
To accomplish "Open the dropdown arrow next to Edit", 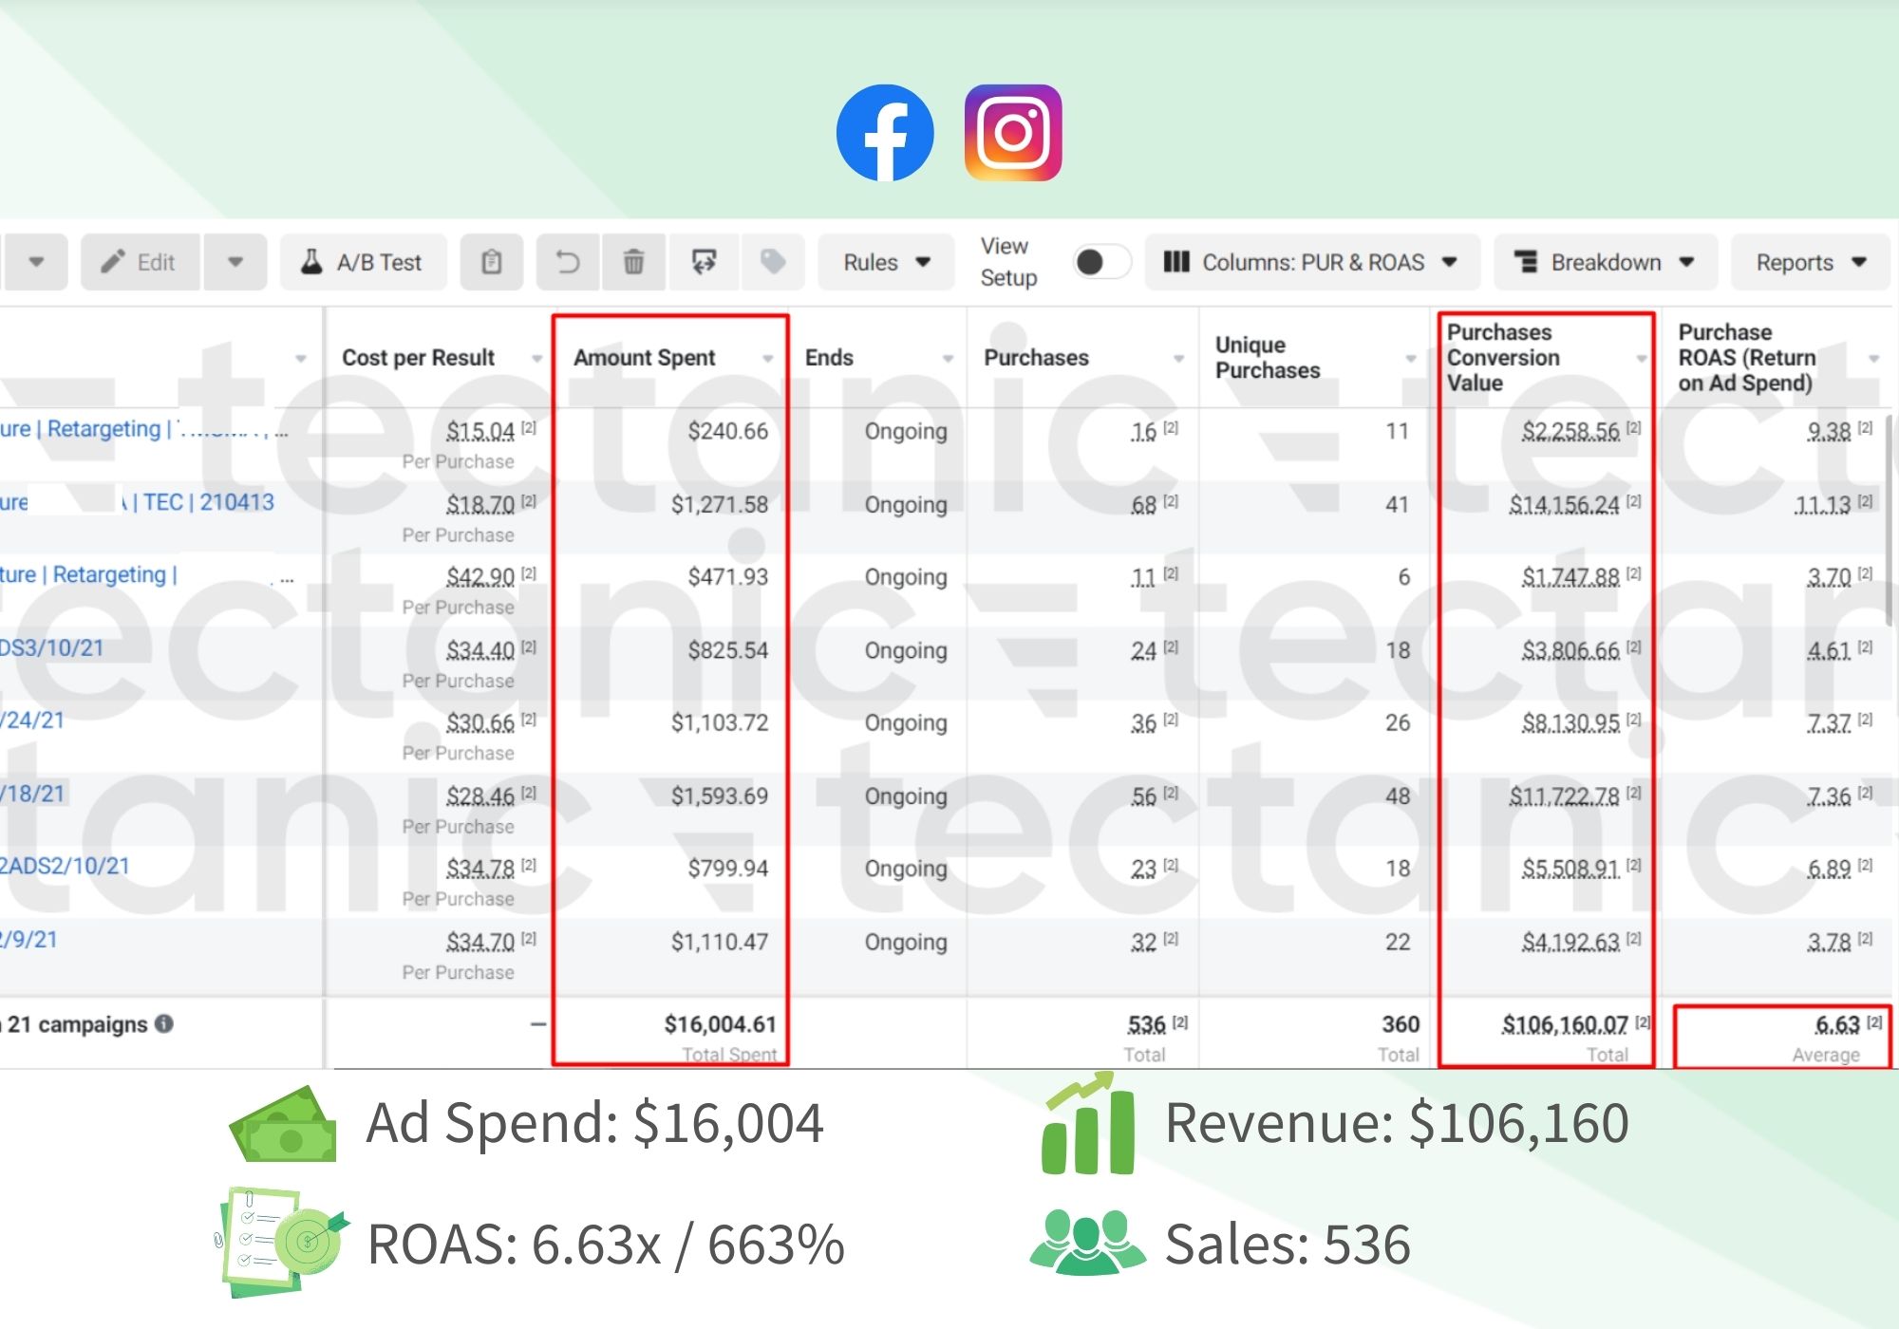I will pyautogui.click(x=235, y=262).
